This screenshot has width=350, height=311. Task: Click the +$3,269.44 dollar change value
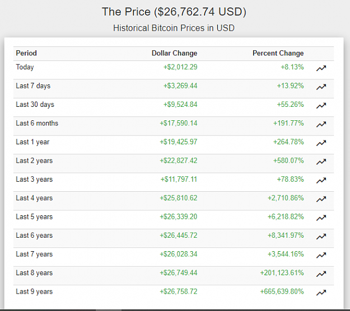point(180,86)
